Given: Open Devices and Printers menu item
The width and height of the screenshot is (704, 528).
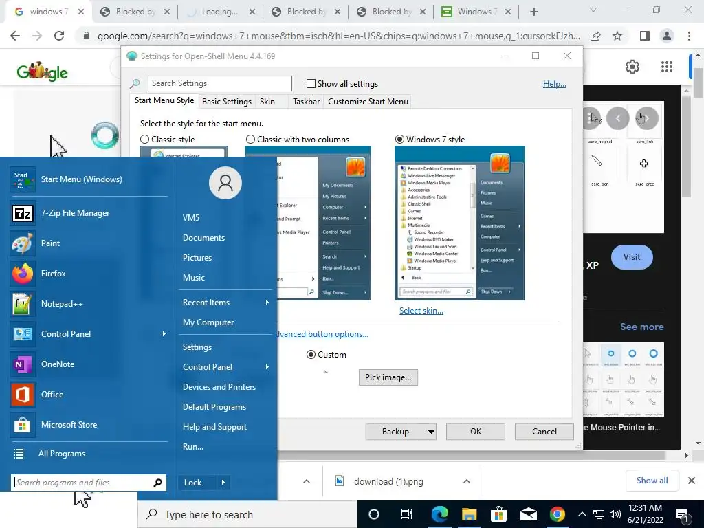Looking at the screenshot, I should tap(219, 387).
